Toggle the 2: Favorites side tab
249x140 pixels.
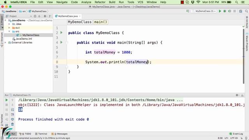(x=2, y=122)
